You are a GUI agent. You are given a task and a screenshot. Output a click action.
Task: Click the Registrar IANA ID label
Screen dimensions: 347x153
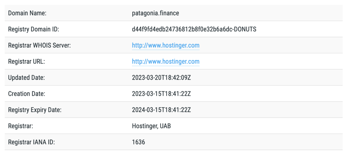(31, 142)
